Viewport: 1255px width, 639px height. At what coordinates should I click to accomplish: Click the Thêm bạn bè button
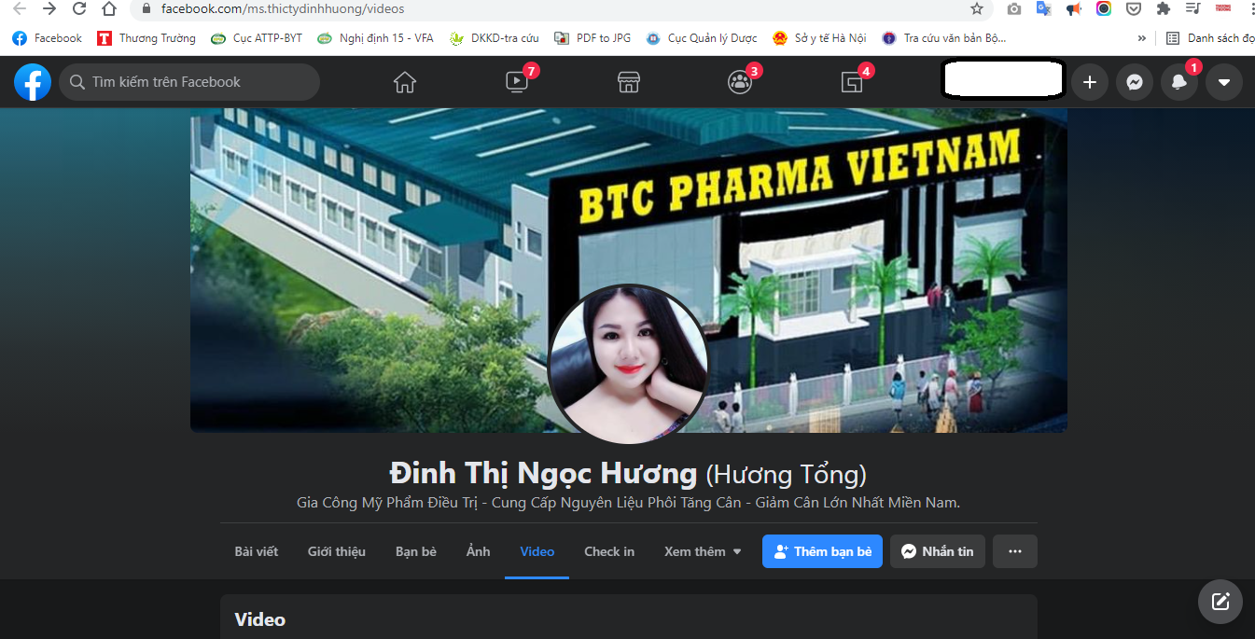(822, 551)
